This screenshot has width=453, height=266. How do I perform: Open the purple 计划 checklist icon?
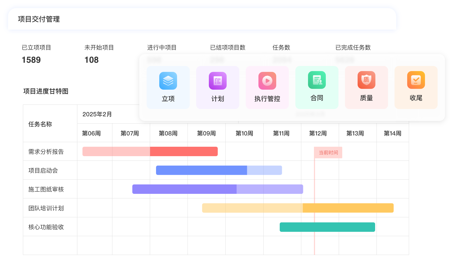(x=218, y=81)
